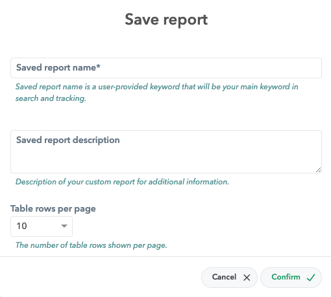The width and height of the screenshot is (331, 297).
Task: Click the Save report dialog heading
Action: (166, 20)
